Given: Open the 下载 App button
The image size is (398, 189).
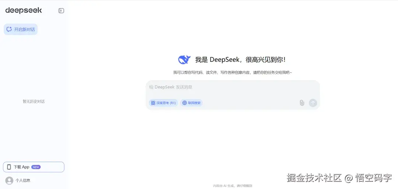Looking at the screenshot, I should tap(34, 167).
